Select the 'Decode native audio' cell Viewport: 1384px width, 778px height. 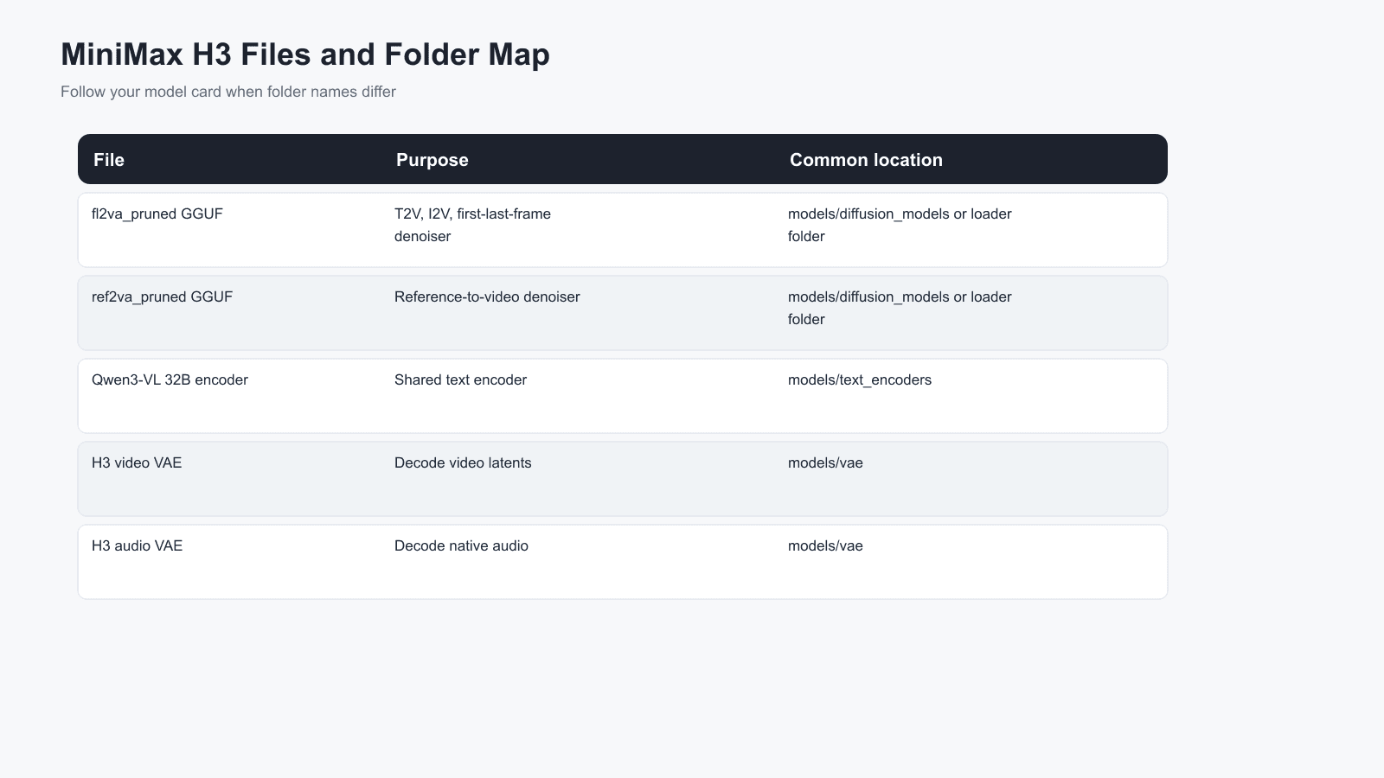461,545
